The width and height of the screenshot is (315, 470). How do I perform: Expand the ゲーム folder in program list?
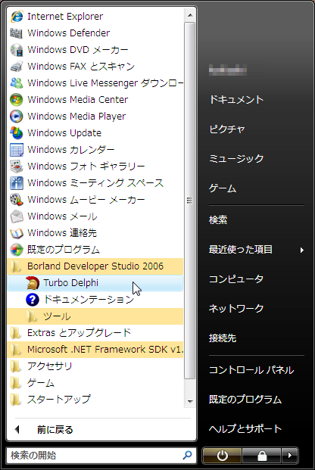95,383
